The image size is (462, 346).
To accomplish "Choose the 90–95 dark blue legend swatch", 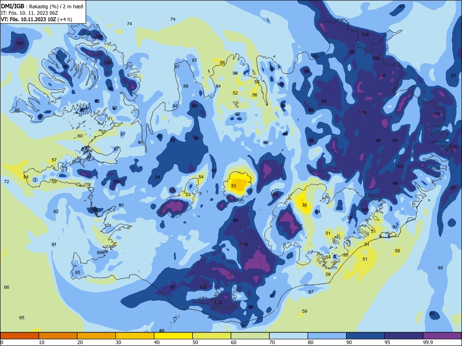I will click(x=365, y=336).
